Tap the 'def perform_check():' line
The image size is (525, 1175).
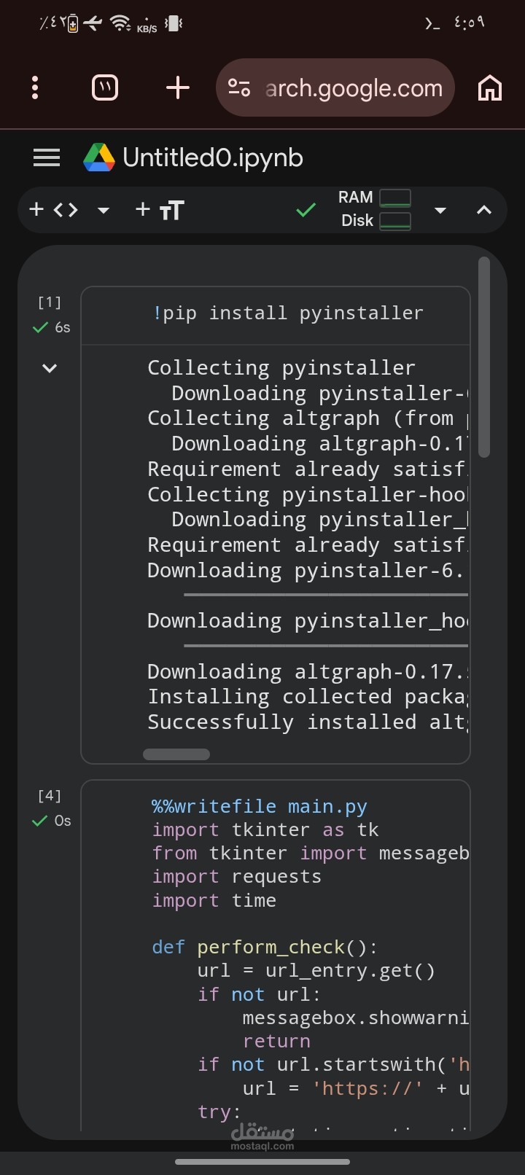265,947
